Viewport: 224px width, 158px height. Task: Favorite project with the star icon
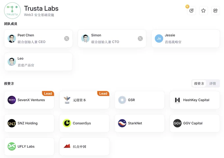(x=203, y=11)
